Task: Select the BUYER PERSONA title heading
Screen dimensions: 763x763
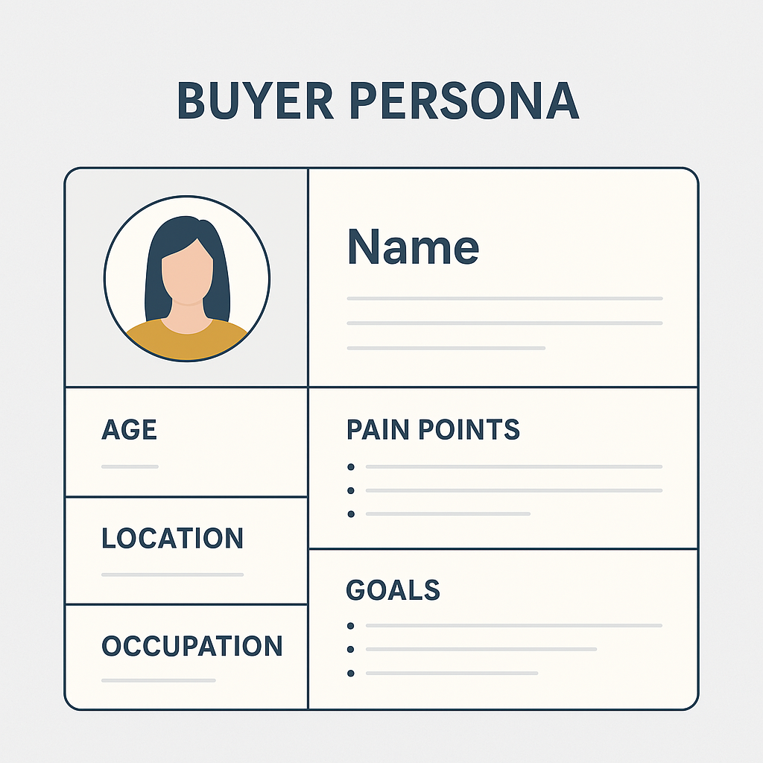Action: (x=379, y=101)
